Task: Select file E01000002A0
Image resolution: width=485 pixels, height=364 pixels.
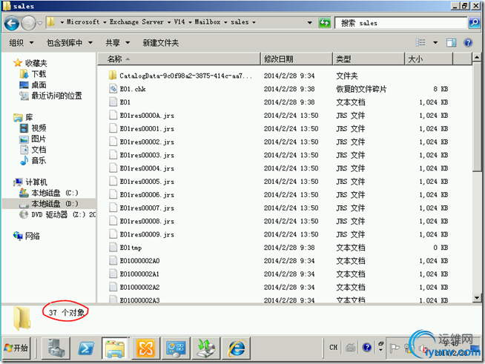Action: (x=140, y=261)
